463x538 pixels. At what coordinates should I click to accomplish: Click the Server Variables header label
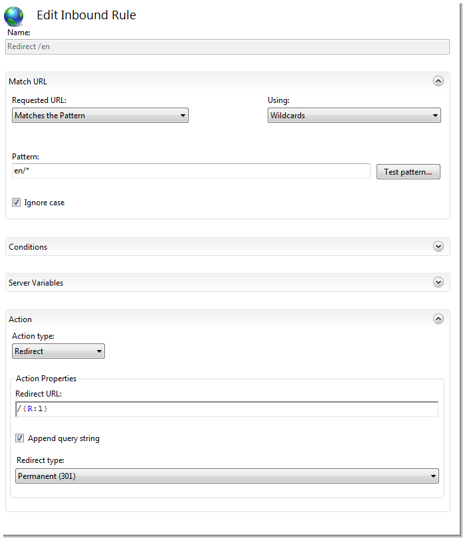[36, 283]
